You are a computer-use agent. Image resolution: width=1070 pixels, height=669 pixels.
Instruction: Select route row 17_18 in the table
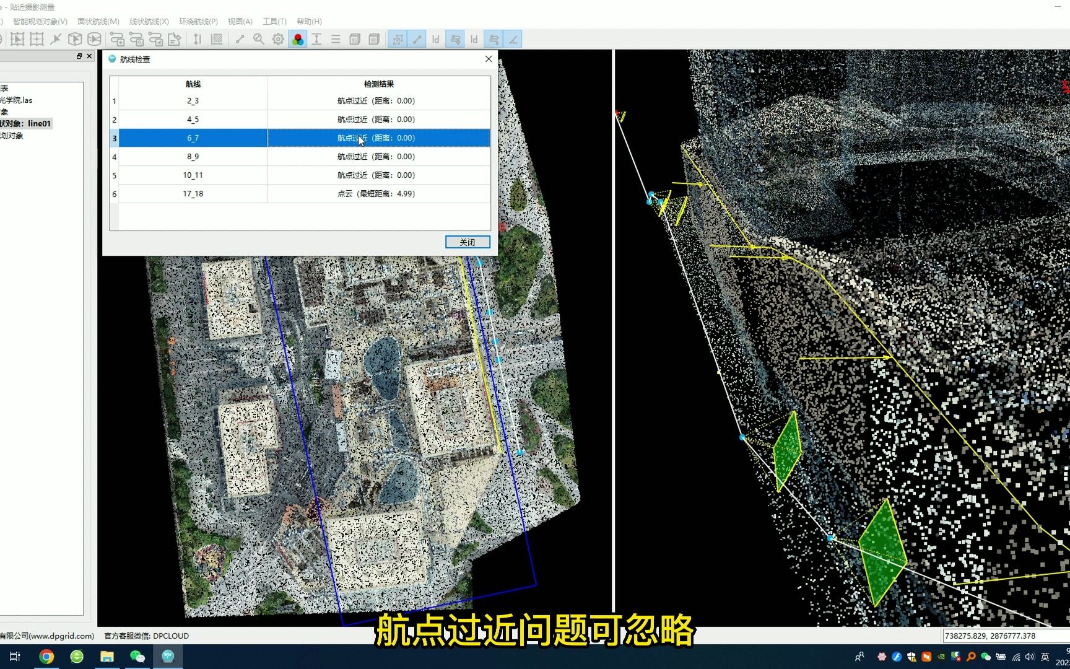[x=304, y=194]
